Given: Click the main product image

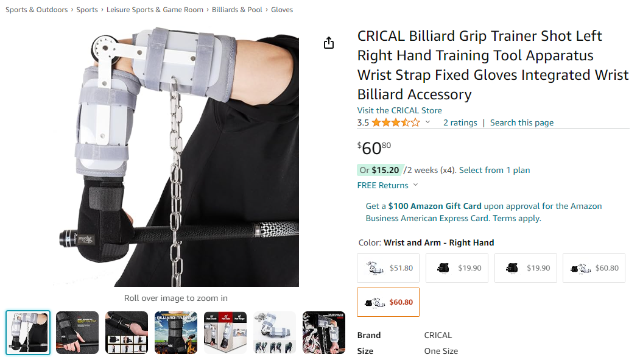Looking at the screenshot, I should [177, 157].
